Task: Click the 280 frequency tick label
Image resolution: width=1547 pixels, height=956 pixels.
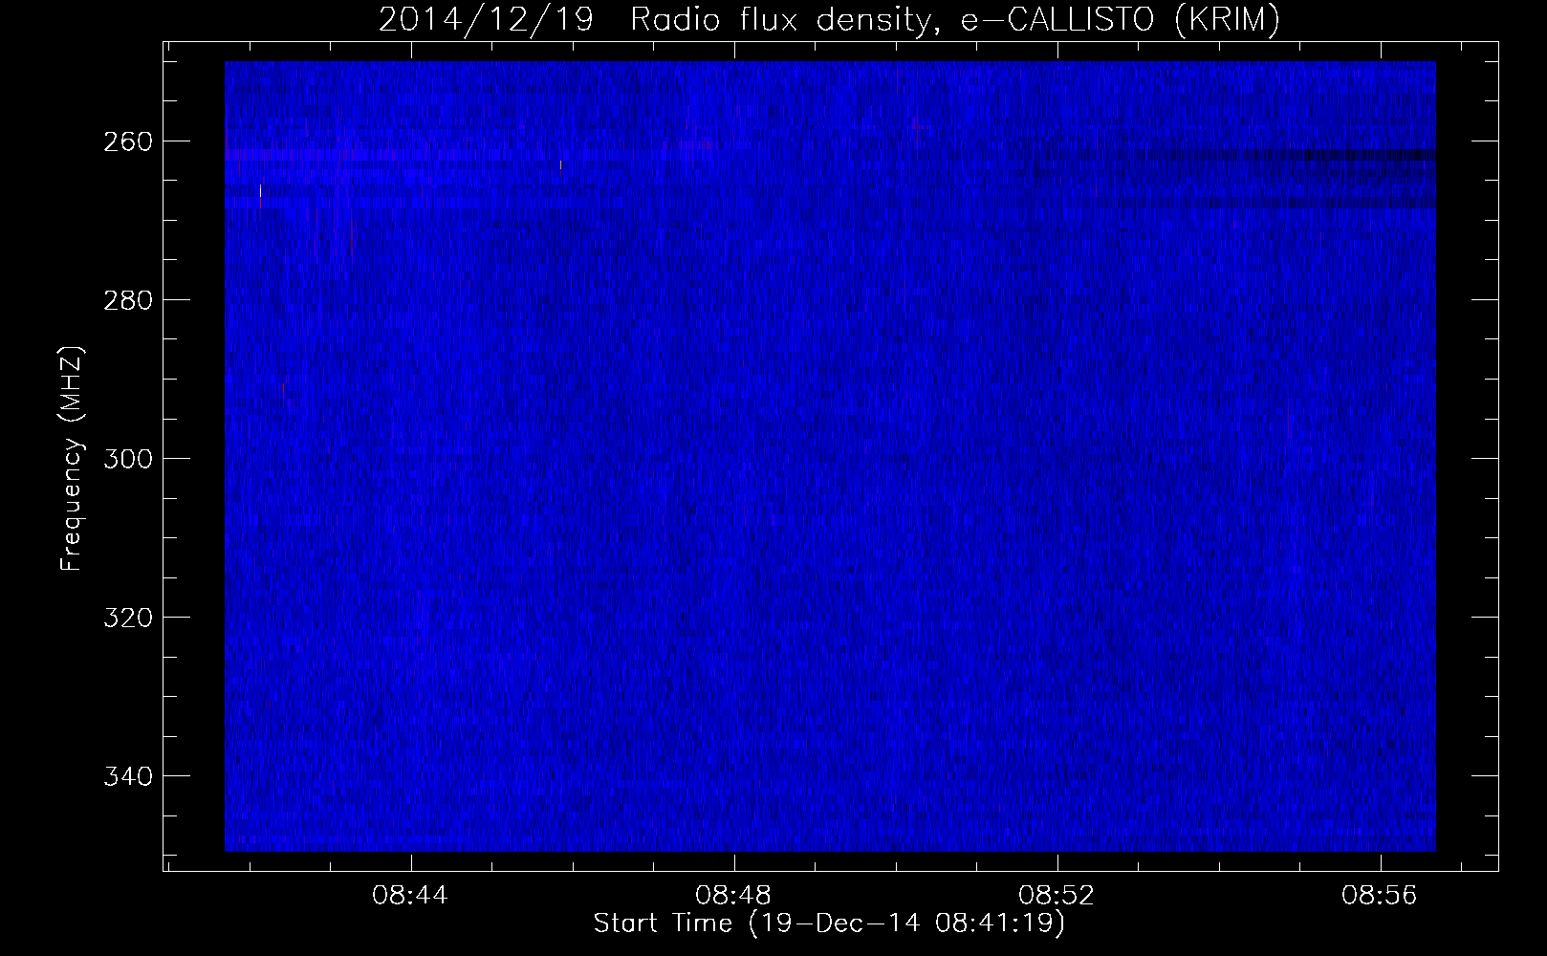Action: (x=126, y=300)
